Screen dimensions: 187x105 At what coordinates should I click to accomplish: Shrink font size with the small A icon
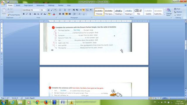(x=52, y=10)
